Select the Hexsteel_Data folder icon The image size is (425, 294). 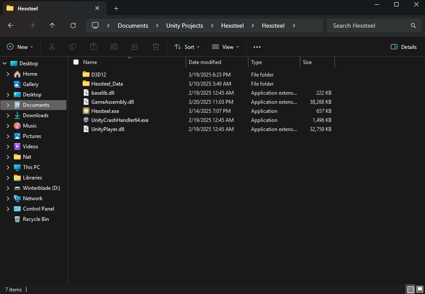pyautogui.click(x=86, y=83)
